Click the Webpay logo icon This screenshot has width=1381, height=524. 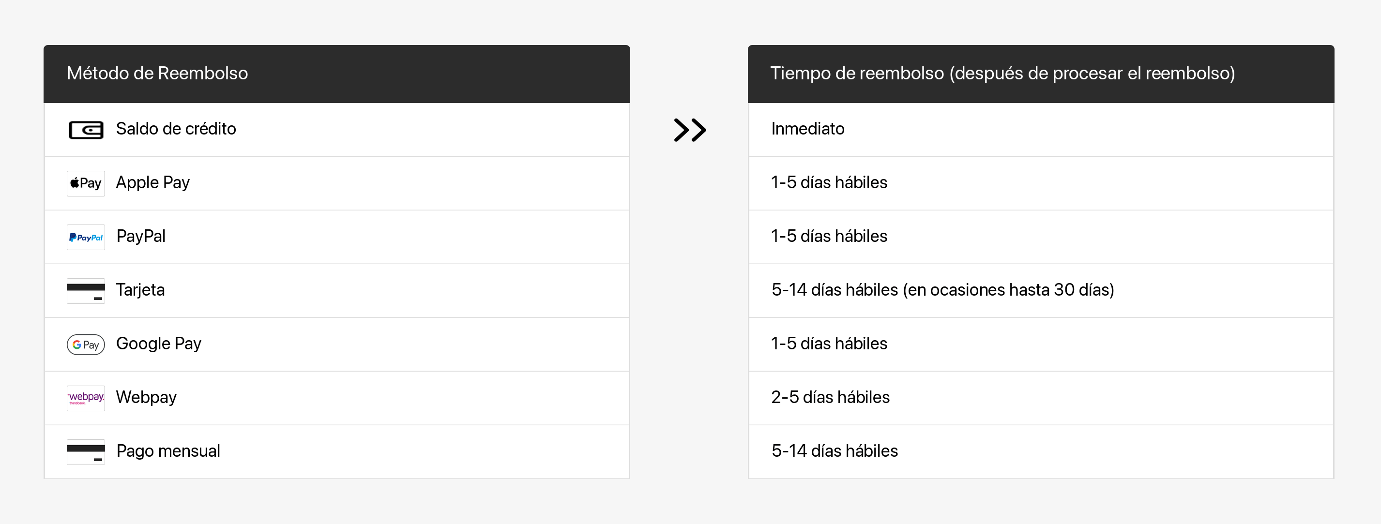point(86,398)
